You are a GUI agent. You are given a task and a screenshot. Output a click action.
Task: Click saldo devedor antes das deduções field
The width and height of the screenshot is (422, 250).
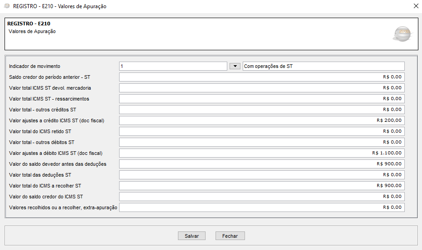click(x=261, y=164)
